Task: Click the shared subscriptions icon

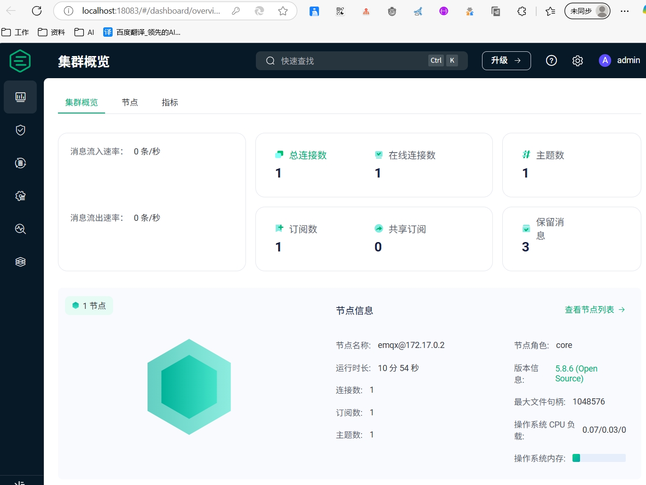Action: tap(379, 228)
